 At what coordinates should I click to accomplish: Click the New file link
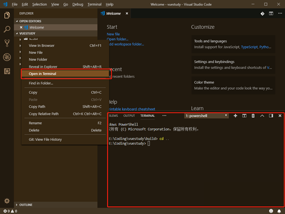tap(113, 34)
